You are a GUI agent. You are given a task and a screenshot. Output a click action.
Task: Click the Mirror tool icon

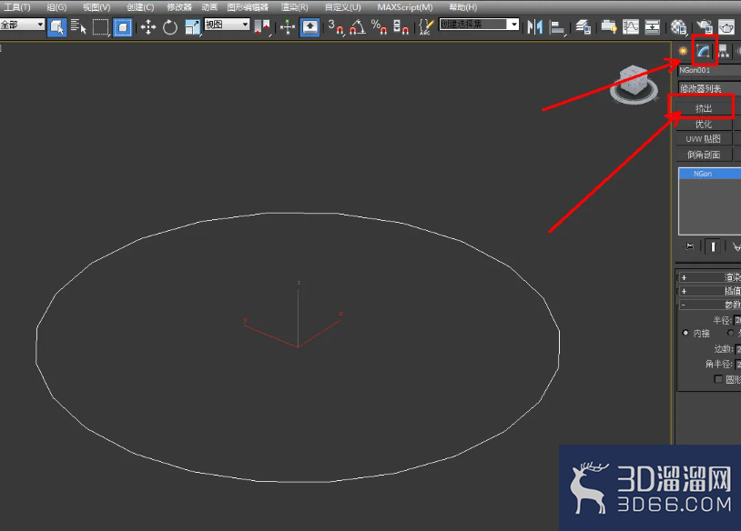(534, 27)
